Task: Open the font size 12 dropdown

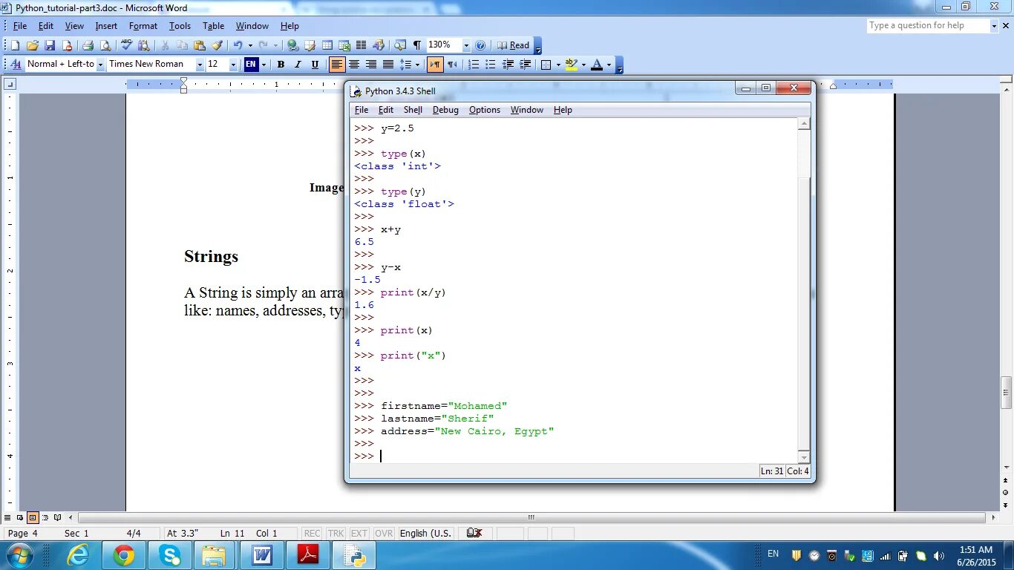Action: point(232,65)
